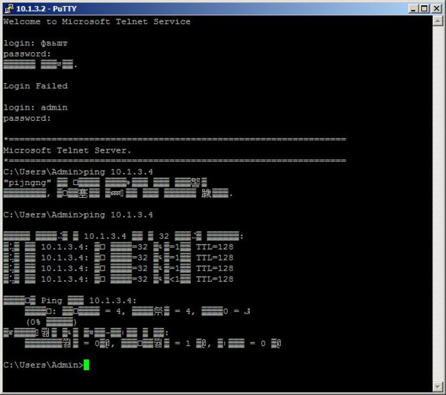Minimize the PuTTY window
The width and height of the screenshot is (446, 395).
[414, 8]
